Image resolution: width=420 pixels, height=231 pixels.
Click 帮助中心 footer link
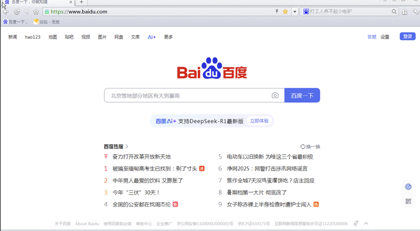[x=144, y=224]
